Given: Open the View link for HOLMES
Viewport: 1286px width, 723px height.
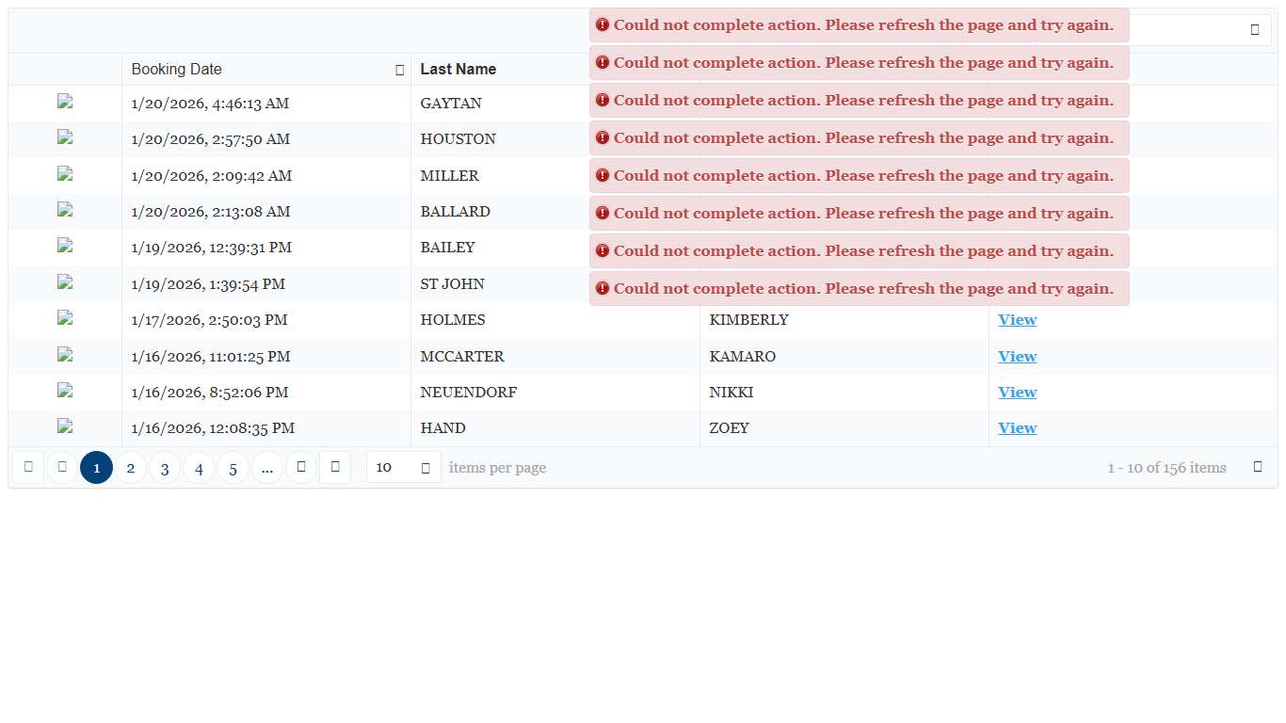Looking at the screenshot, I should (x=1017, y=320).
